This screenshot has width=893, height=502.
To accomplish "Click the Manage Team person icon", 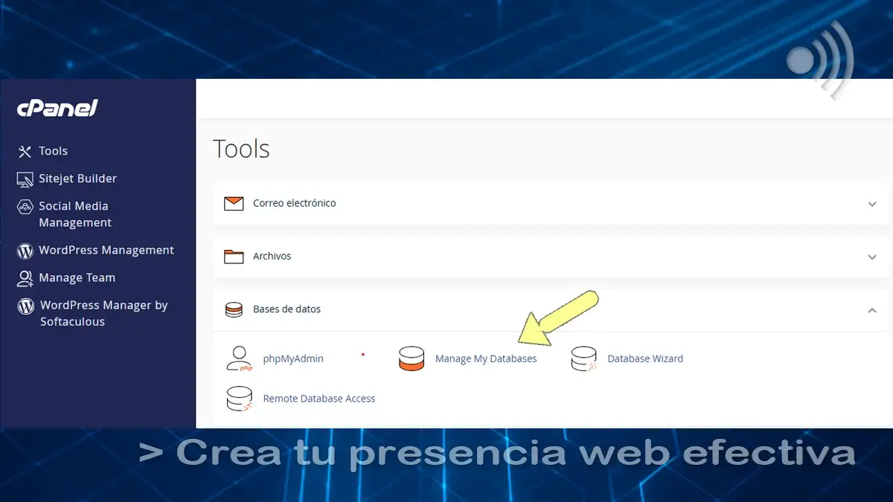I will click(25, 278).
